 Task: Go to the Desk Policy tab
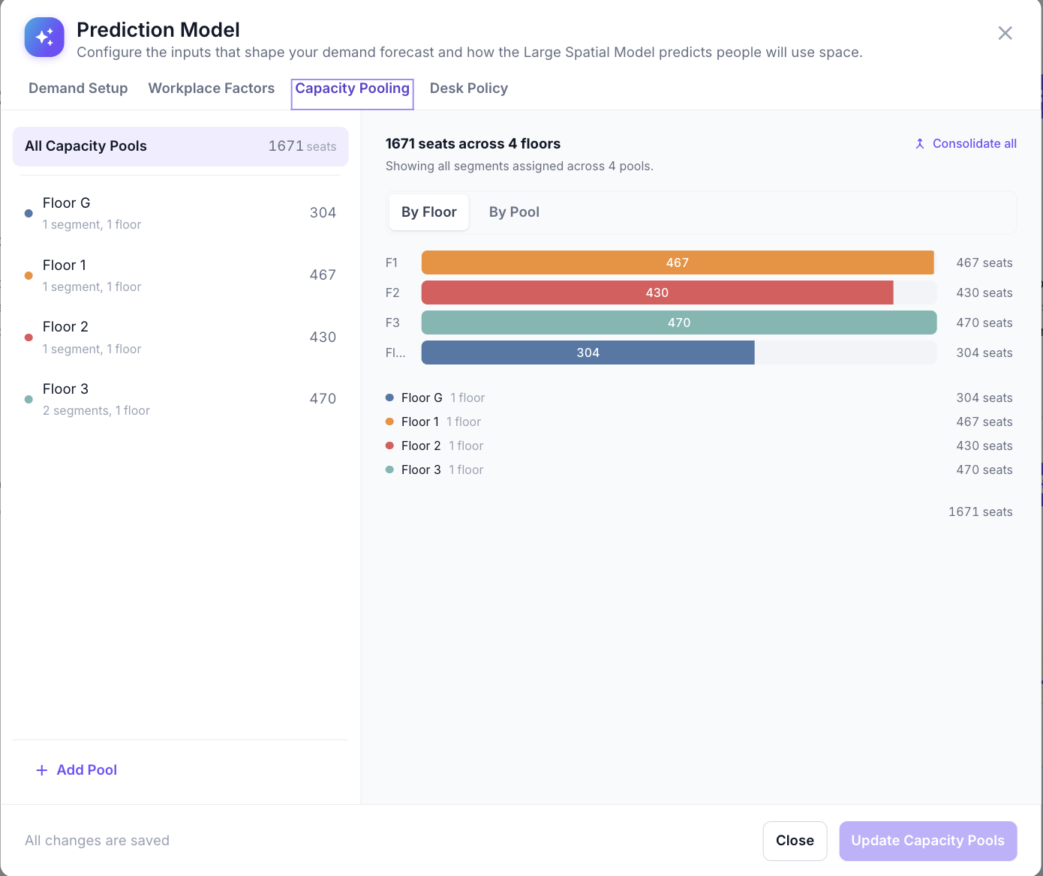469,88
